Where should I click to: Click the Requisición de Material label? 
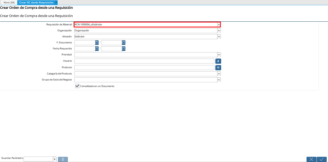(x=59, y=24)
